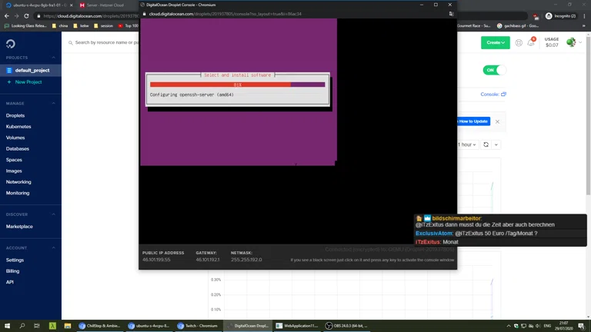Open Volumes in the sidebar

coord(15,138)
